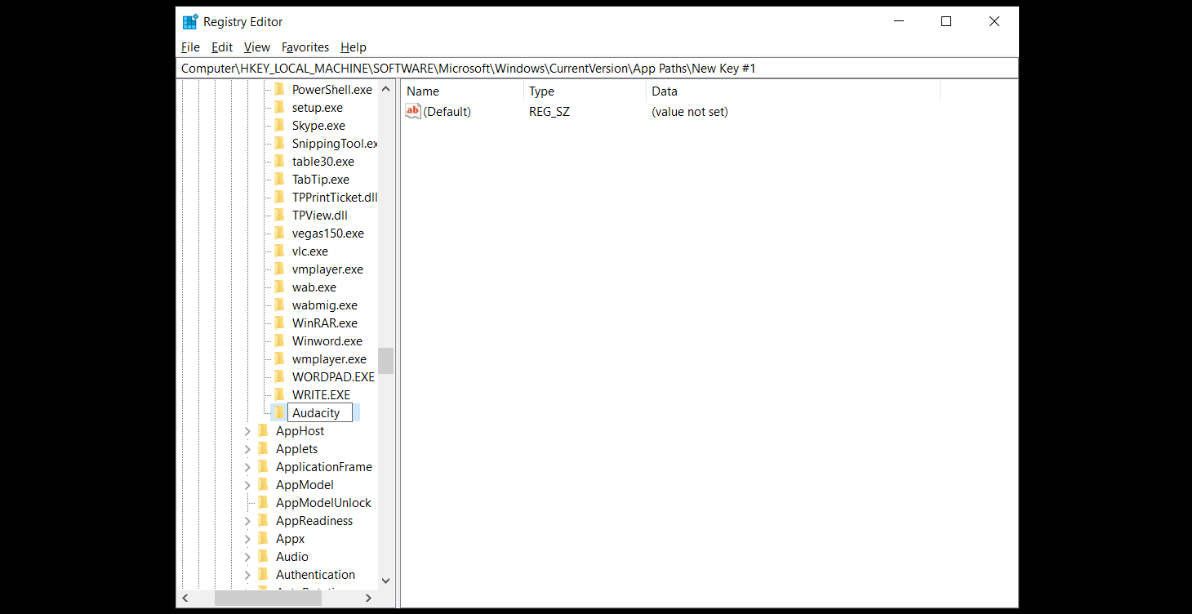Click the string value icon for (Default)
This screenshot has width=1192, height=614.
click(413, 112)
